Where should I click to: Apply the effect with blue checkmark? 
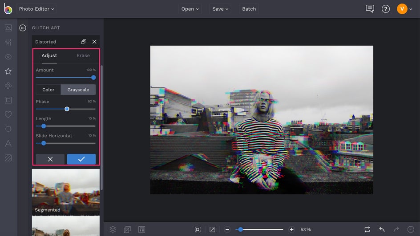point(81,159)
